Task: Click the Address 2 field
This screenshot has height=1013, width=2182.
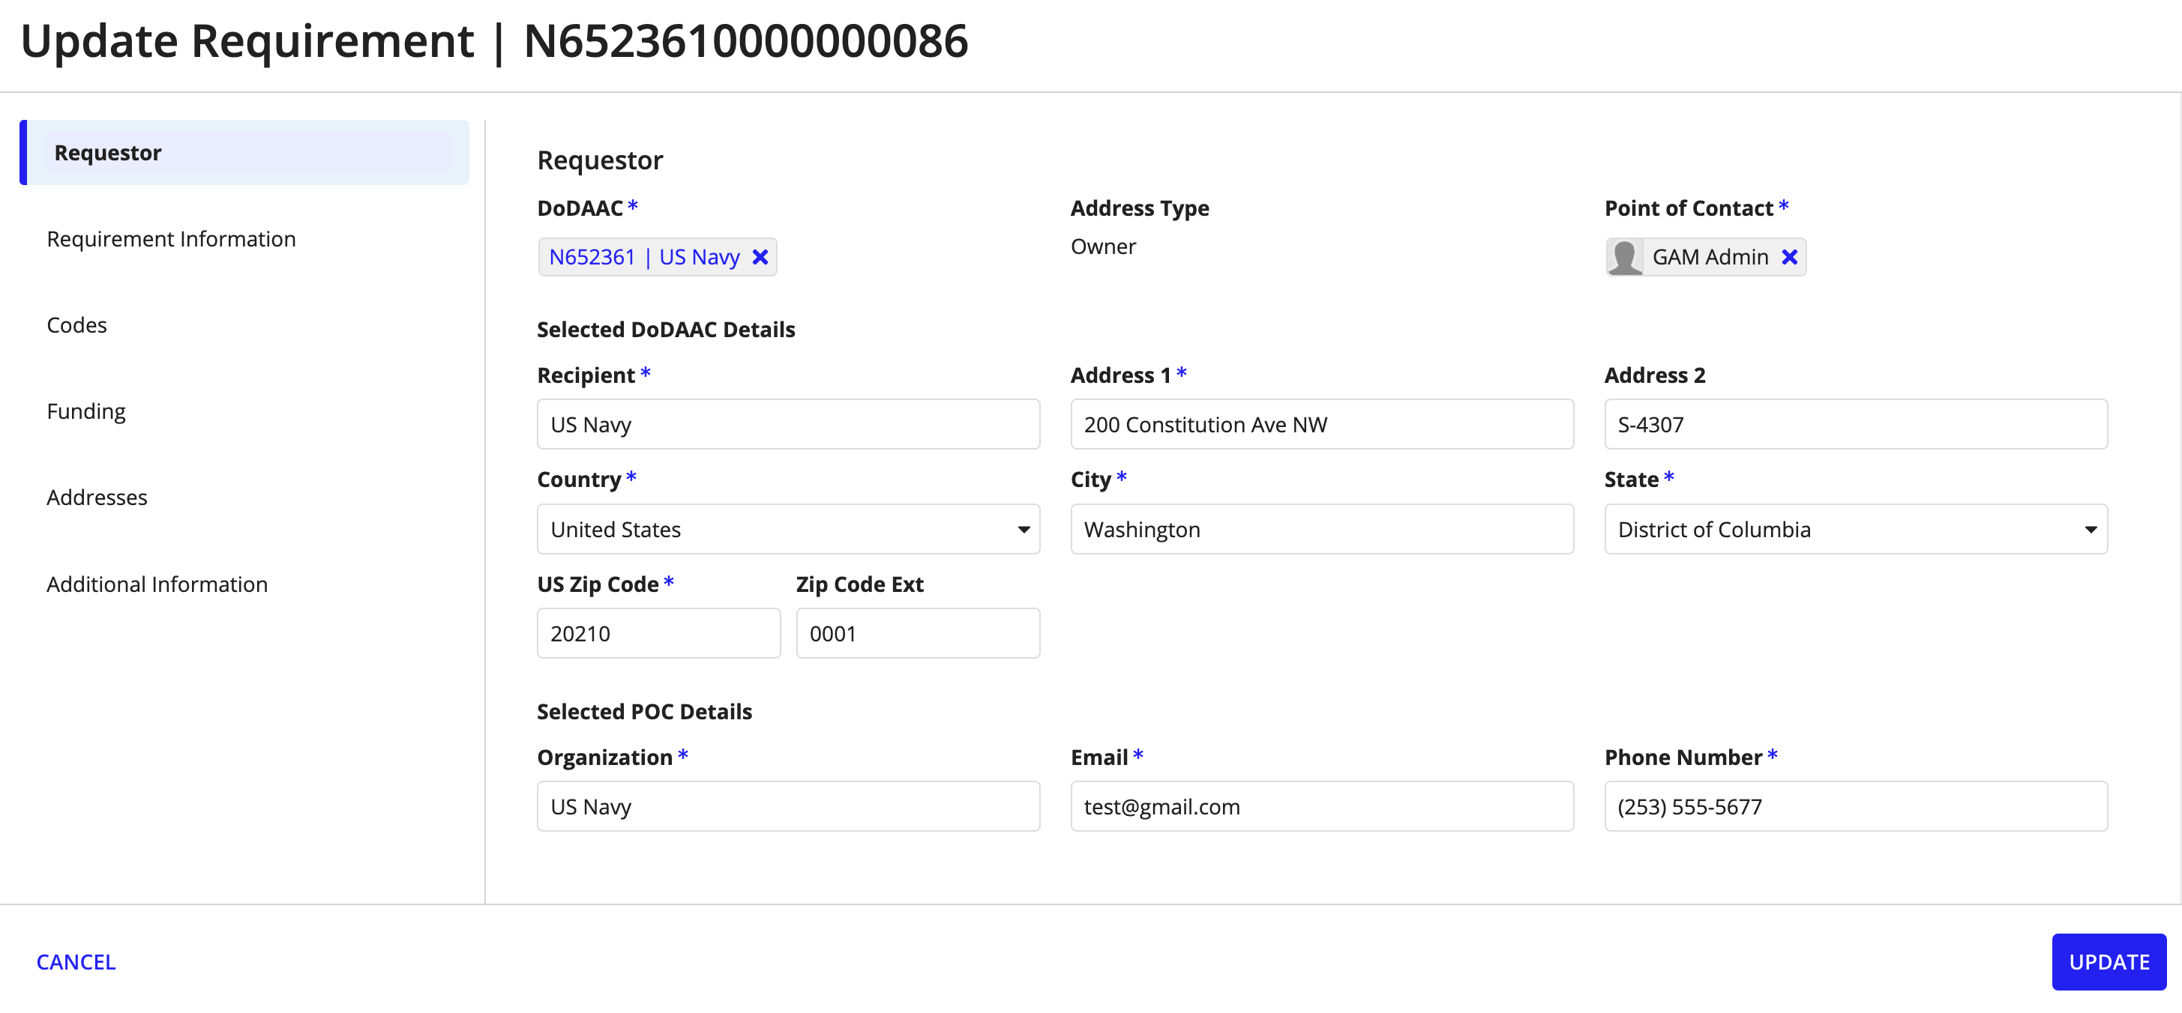Action: coord(1855,425)
